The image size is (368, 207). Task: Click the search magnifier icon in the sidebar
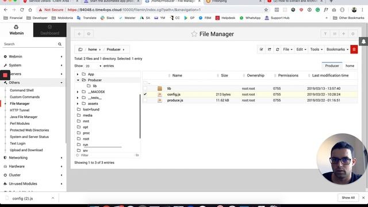pos(60,44)
